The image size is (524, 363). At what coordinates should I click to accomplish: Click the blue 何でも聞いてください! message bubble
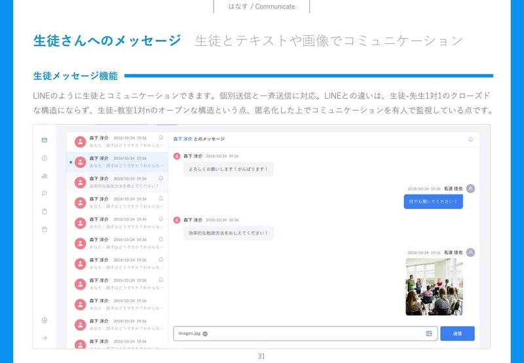[433, 202]
